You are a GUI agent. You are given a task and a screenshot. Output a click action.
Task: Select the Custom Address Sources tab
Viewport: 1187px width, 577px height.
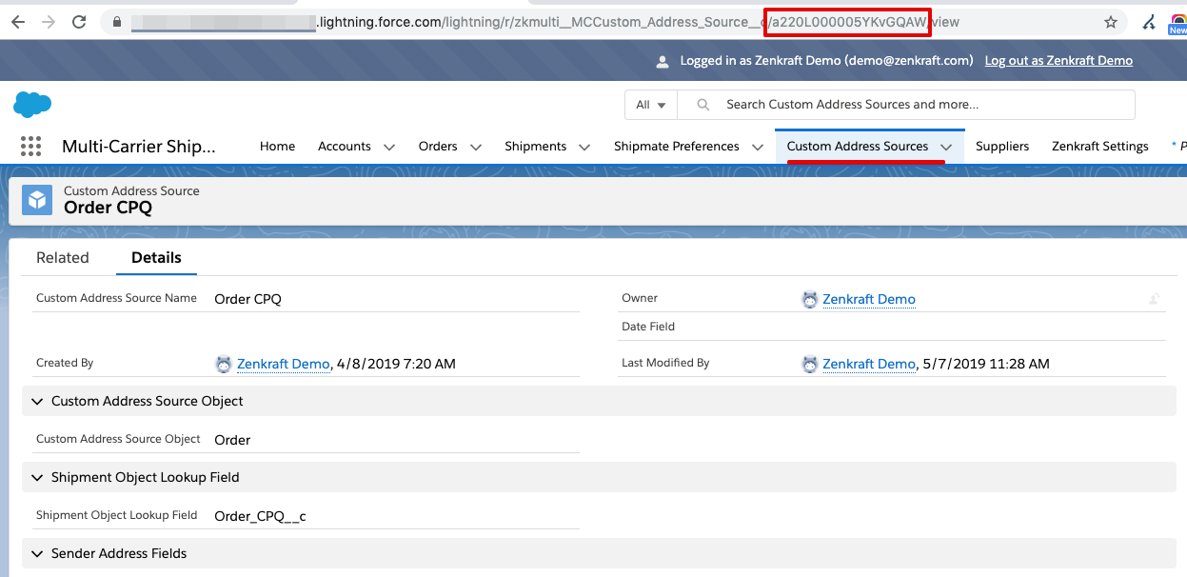coord(858,147)
